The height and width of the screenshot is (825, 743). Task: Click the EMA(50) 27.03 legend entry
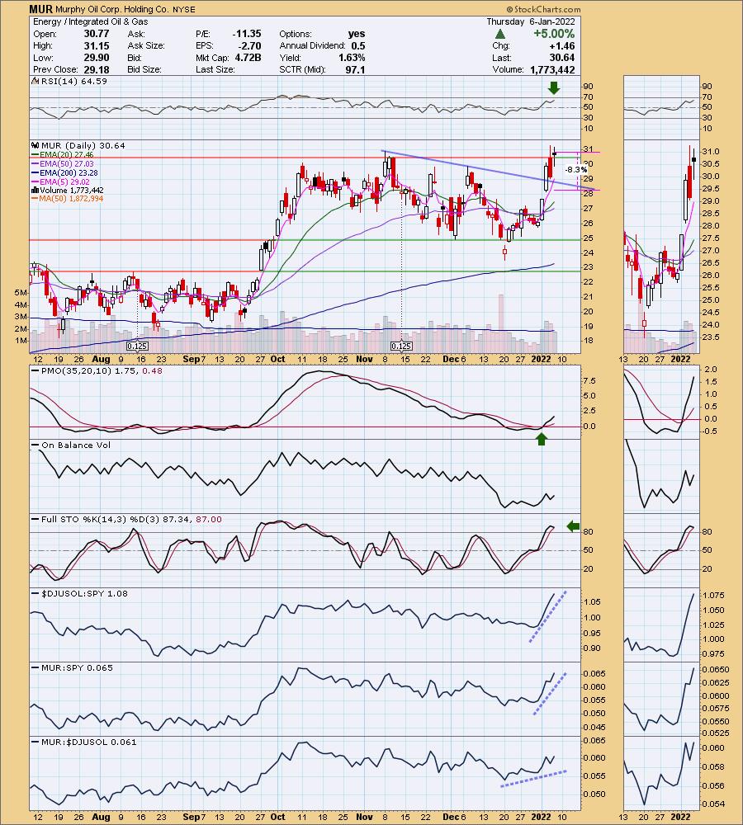64,163
